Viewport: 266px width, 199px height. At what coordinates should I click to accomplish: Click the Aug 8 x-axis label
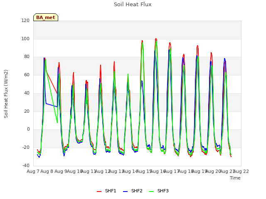47,171
